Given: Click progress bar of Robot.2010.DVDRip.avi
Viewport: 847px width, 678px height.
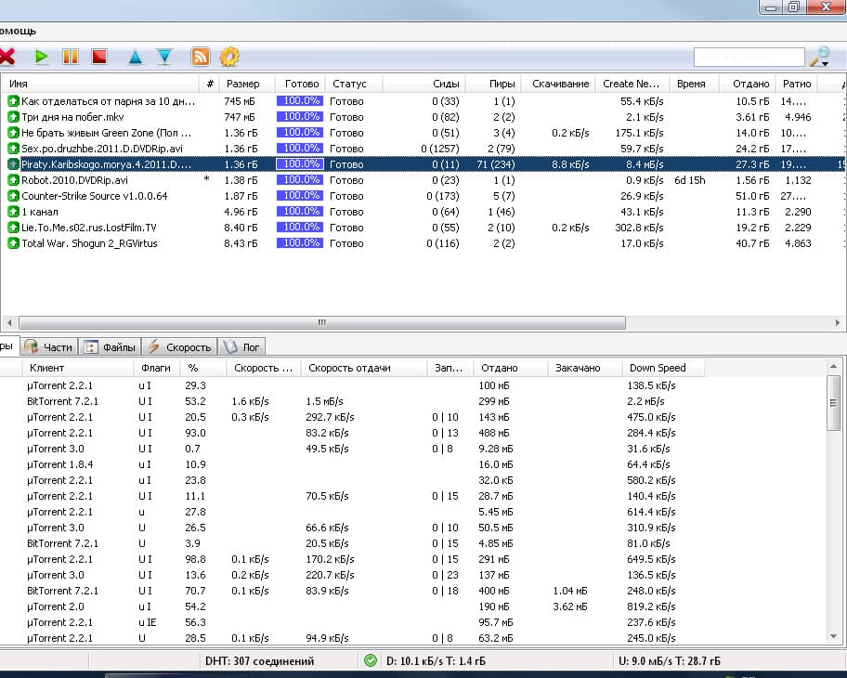Looking at the screenshot, I should [300, 180].
